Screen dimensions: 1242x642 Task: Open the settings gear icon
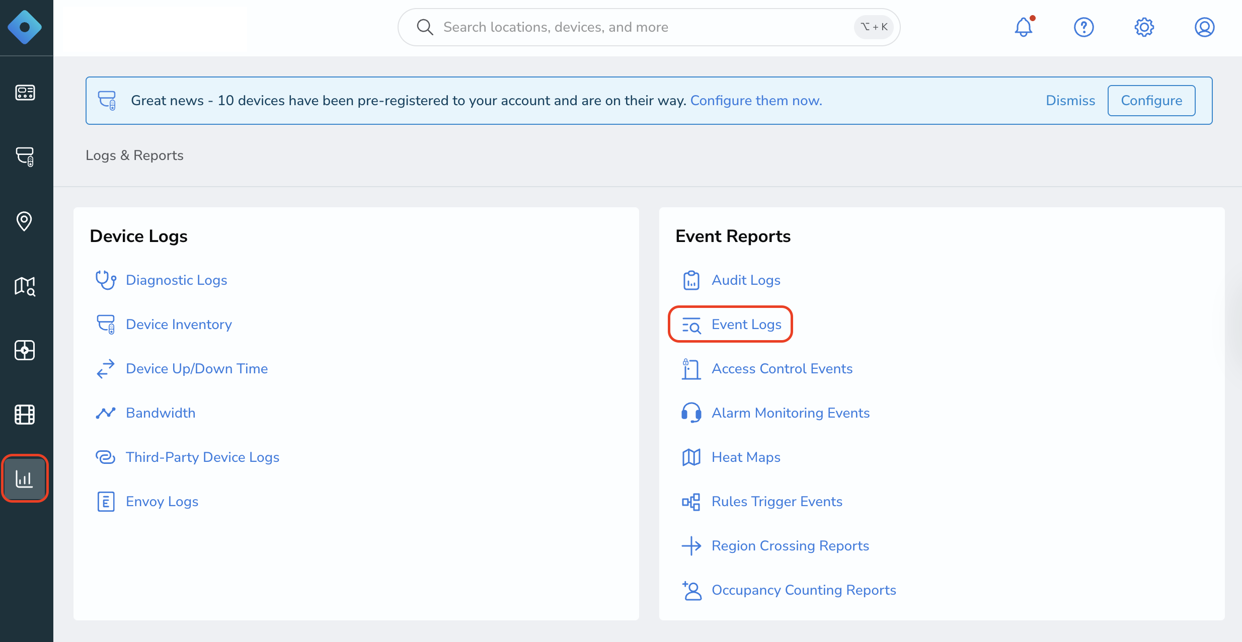tap(1144, 27)
